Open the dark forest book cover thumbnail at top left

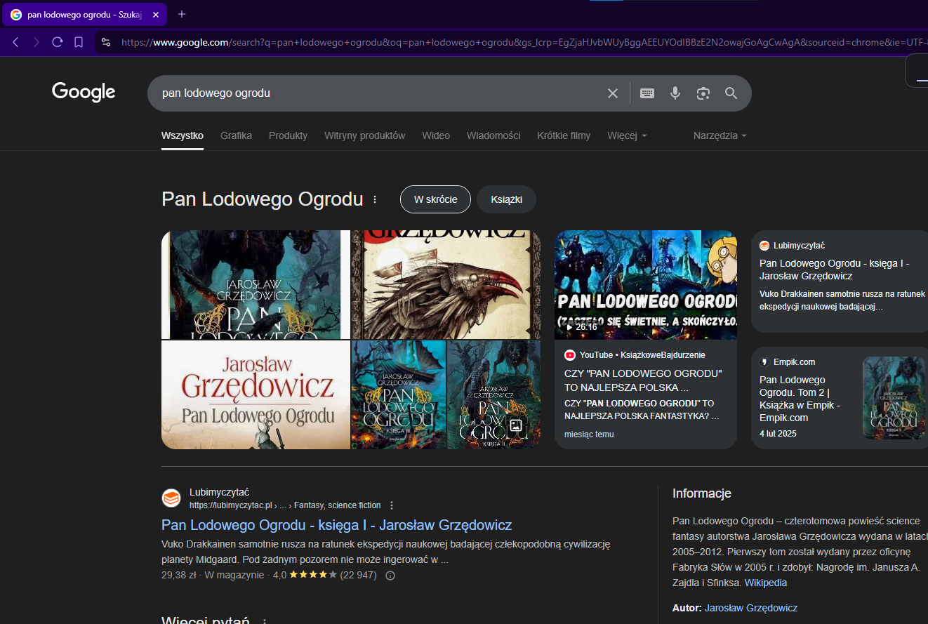256,285
